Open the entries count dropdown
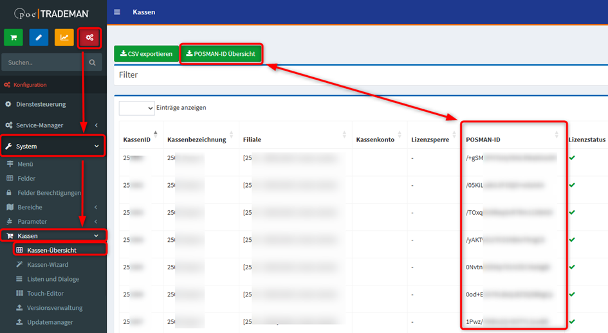Screen dimensions: 608x333 point(136,108)
